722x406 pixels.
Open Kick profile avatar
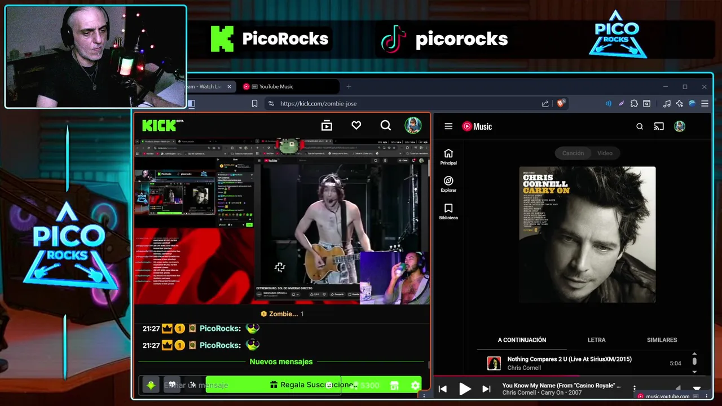[413, 125]
